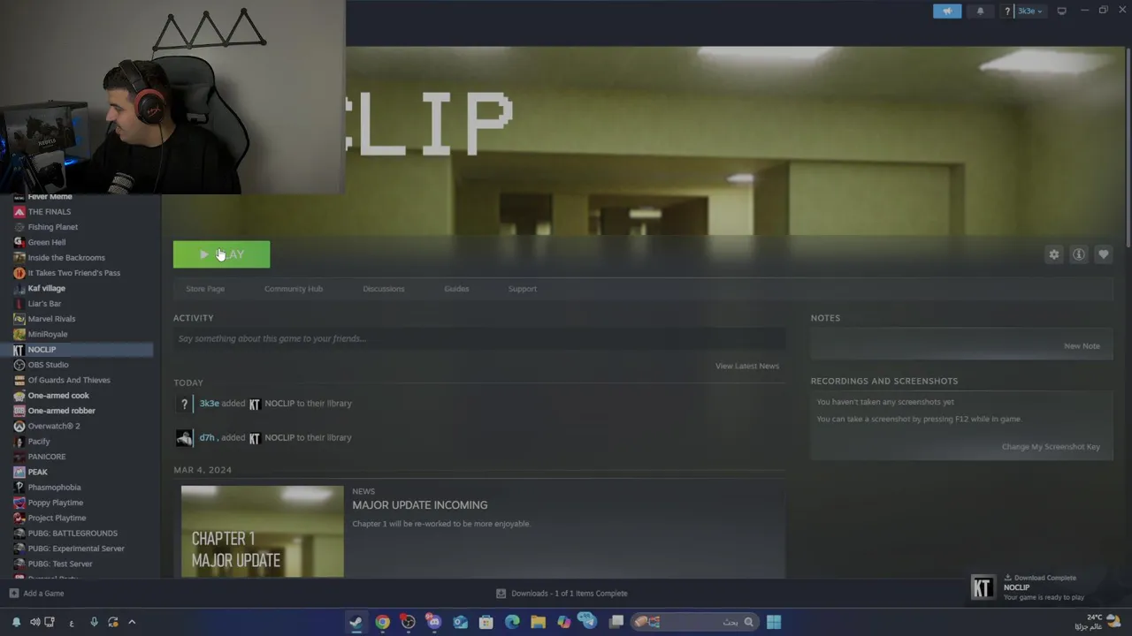Select PEAK in the library list
Image resolution: width=1132 pixels, height=636 pixels.
point(38,472)
